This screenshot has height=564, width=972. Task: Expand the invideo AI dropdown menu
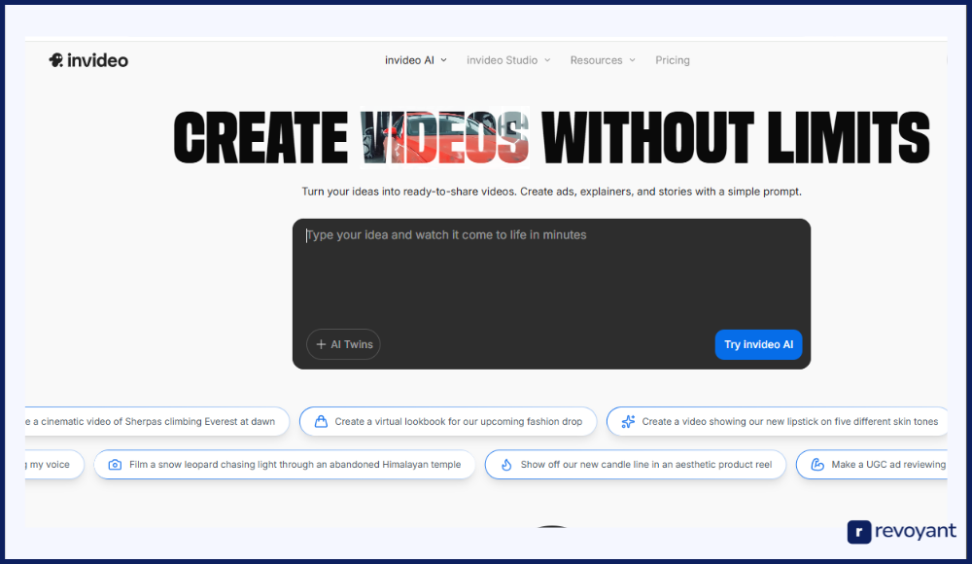pos(415,60)
